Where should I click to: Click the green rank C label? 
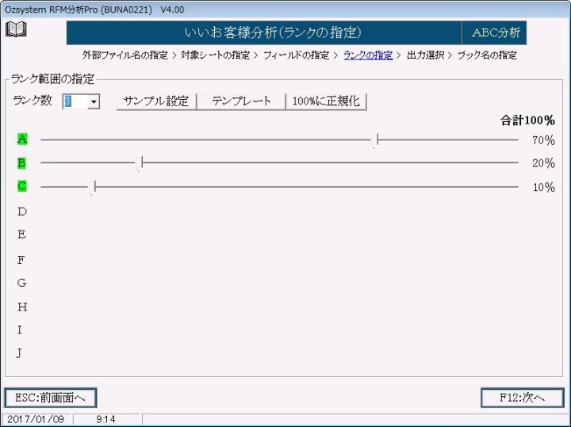pyautogui.click(x=22, y=186)
